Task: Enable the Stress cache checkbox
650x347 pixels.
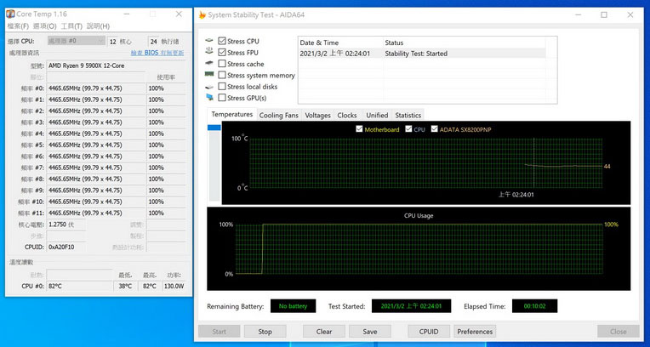Action: 222,64
